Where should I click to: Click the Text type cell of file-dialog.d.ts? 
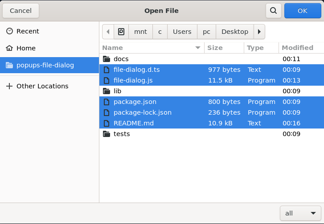pyautogui.click(x=254, y=70)
